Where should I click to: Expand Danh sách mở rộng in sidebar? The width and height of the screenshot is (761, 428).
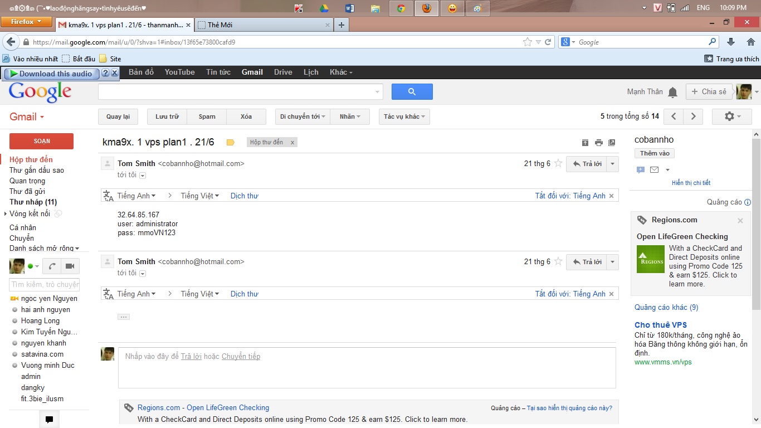coord(45,249)
